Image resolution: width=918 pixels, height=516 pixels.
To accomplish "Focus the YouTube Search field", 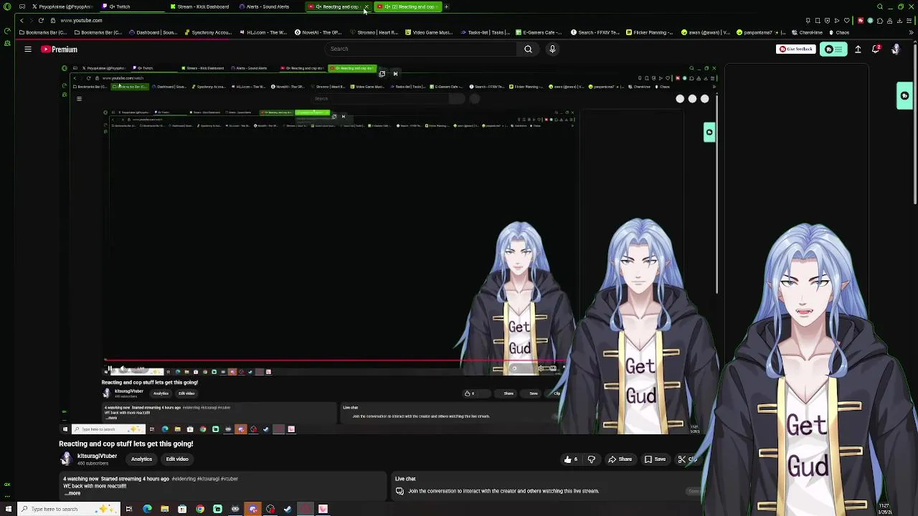I will click(420, 49).
